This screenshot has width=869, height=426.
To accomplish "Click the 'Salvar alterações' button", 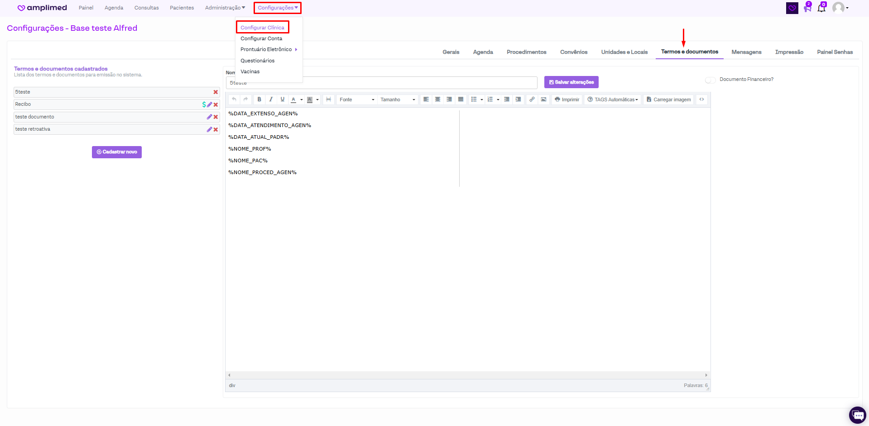I will click(571, 82).
